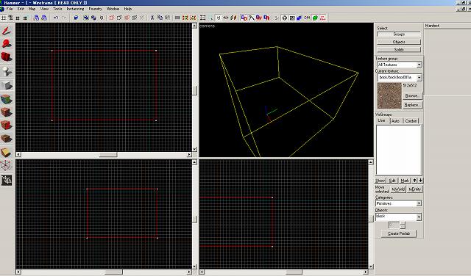Select the yellow Clipping tool
471x276 pixels.
pos(7,152)
